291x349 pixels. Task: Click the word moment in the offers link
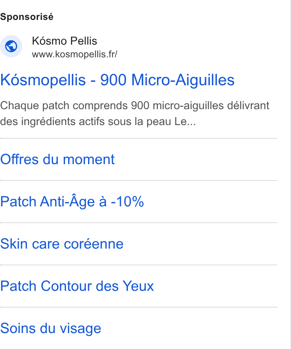pyautogui.click(x=89, y=159)
